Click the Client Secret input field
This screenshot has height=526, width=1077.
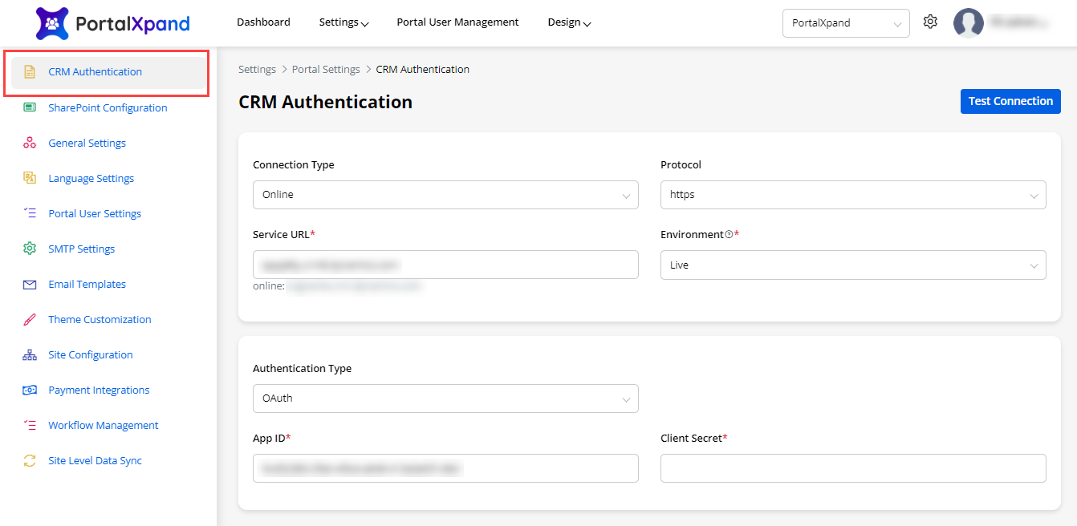(x=852, y=468)
